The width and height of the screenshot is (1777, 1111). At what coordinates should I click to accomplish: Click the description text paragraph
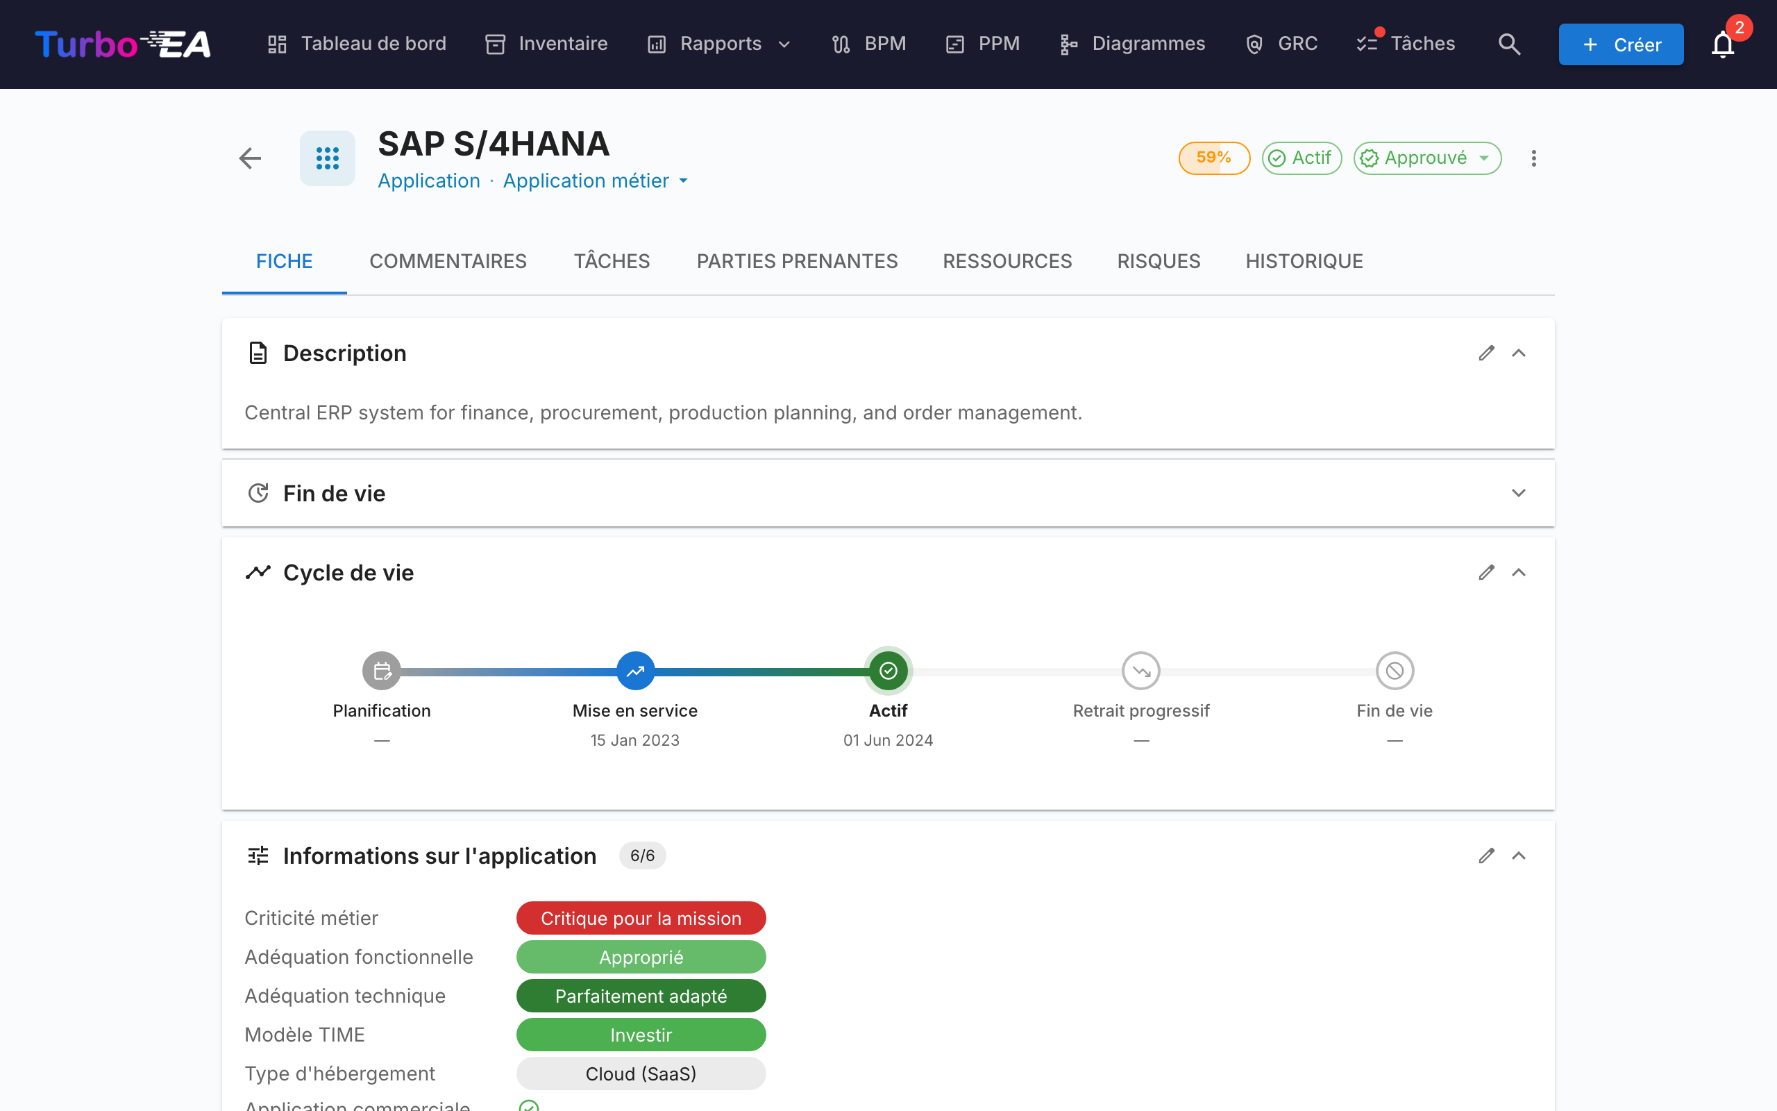(x=663, y=413)
